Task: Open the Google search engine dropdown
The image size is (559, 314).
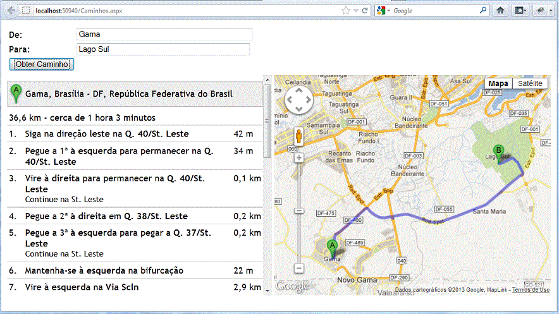Action: (x=383, y=10)
